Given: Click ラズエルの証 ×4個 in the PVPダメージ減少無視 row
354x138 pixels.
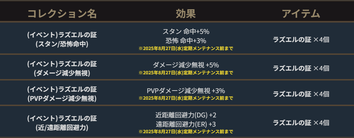Looking at the screenshot, I should [x=301, y=94].
